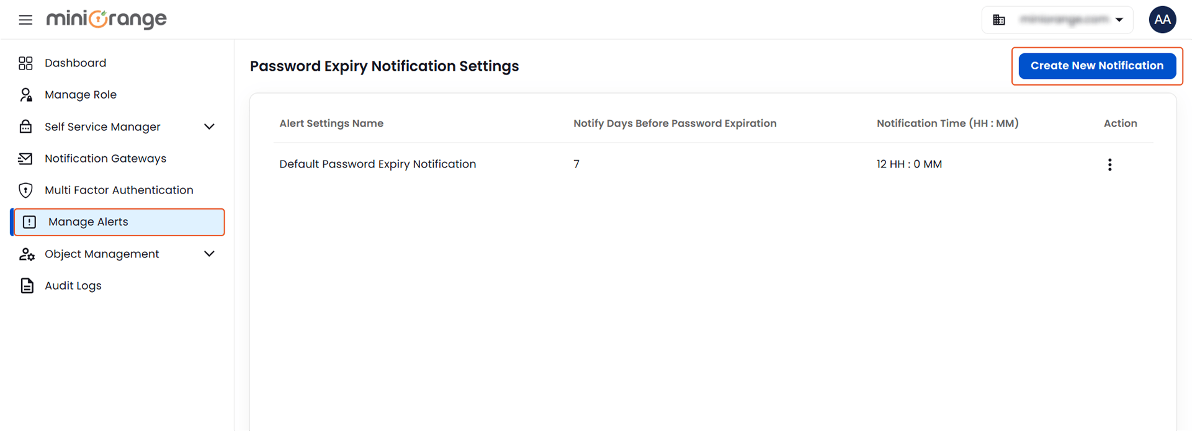Open the action kebab menu for Default Password Expiry Notification
Image resolution: width=1192 pixels, height=431 pixels.
click(x=1109, y=164)
